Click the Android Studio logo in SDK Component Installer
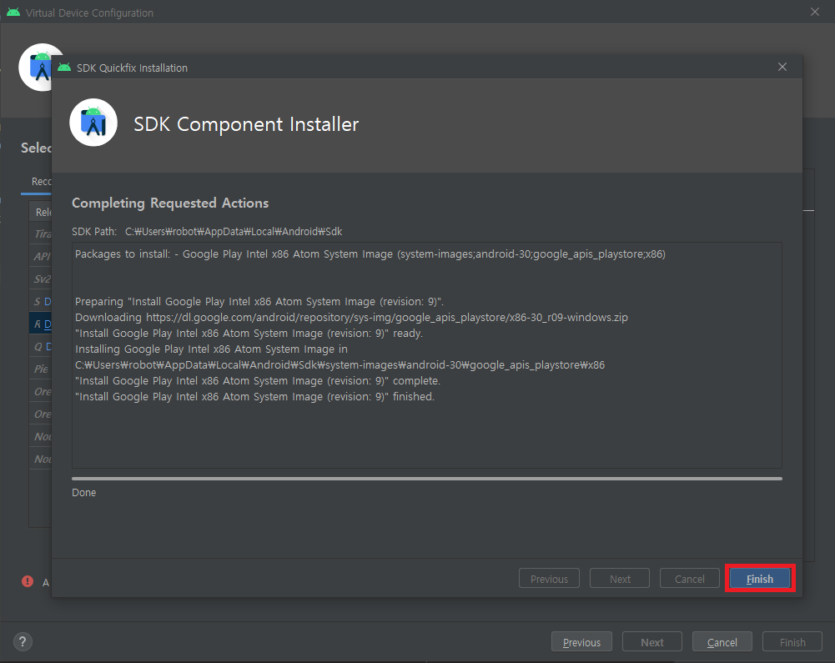Screen dimensions: 835x663 tap(93, 123)
